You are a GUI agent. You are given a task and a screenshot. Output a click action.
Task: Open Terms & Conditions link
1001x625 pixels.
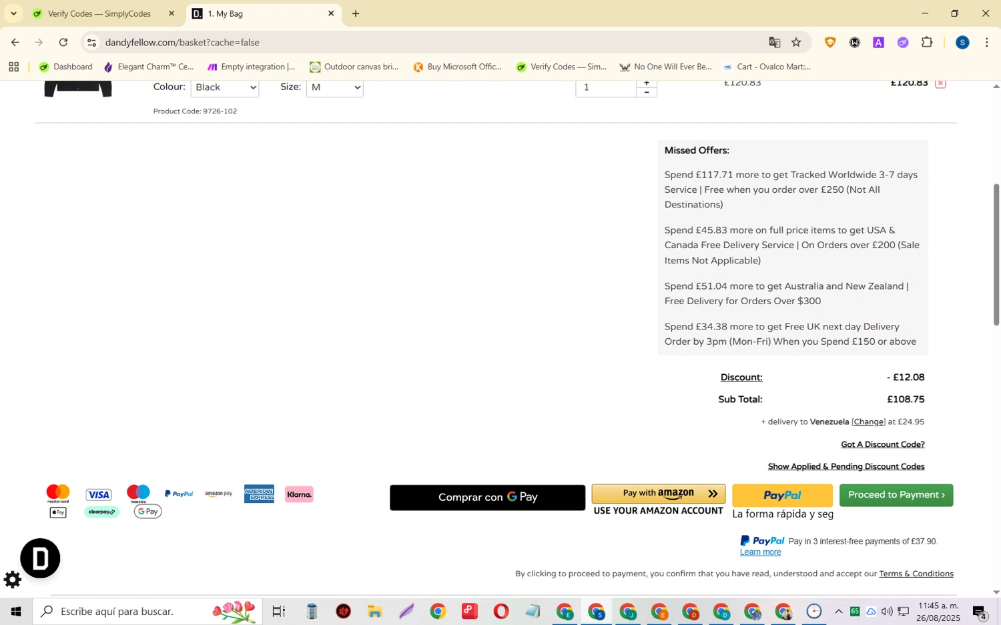[x=916, y=574]
